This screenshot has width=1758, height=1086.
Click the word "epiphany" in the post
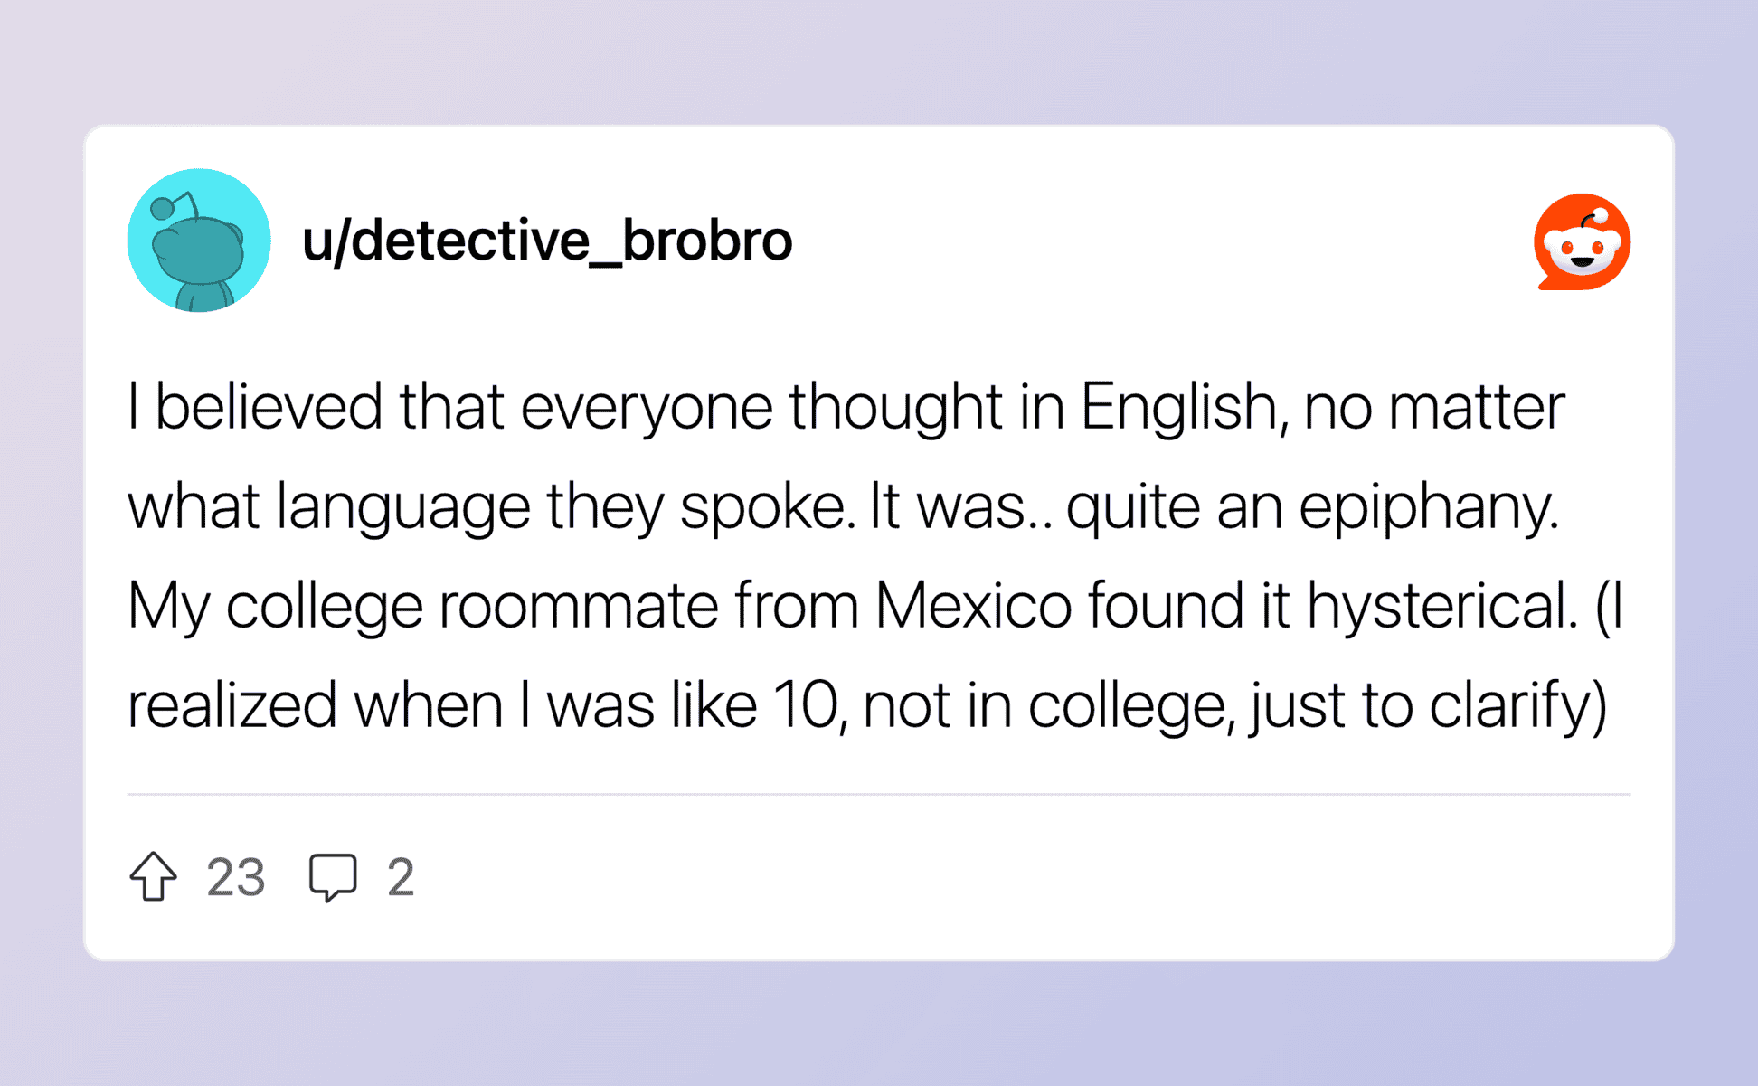[1428, 507]
